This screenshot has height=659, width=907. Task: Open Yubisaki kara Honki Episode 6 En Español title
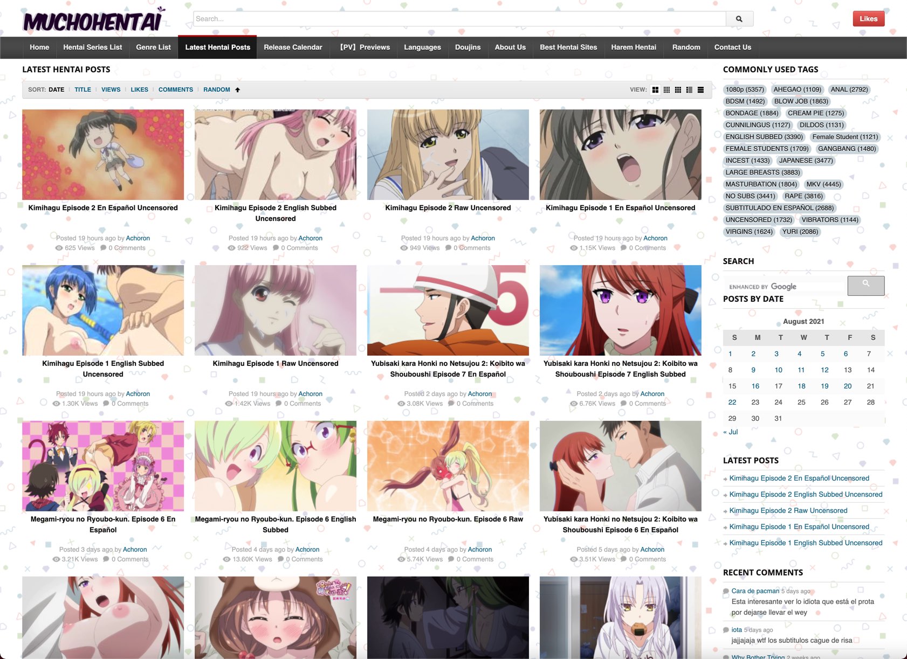[620, 524]
